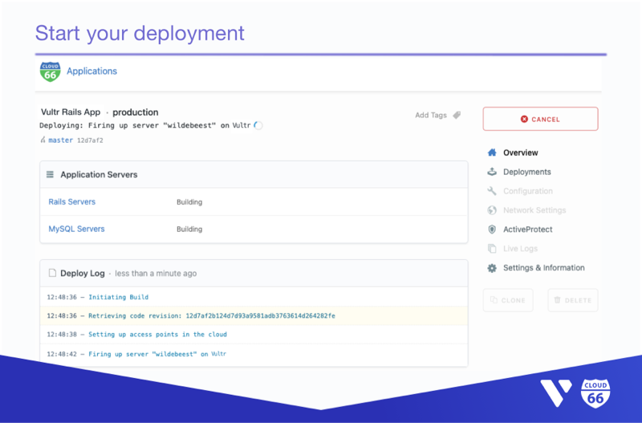Click the Deployments ship icon
The height and width of the screenshot is (423, 642).
click(x=492, y=172)
